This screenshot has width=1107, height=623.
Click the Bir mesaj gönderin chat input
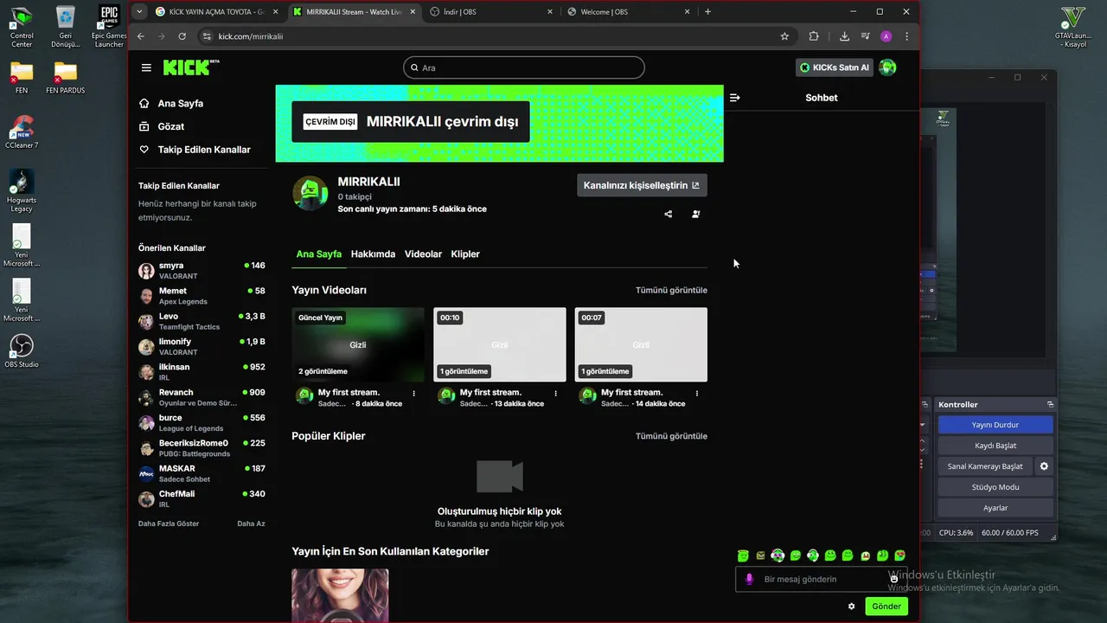click(x=822, y=579)
